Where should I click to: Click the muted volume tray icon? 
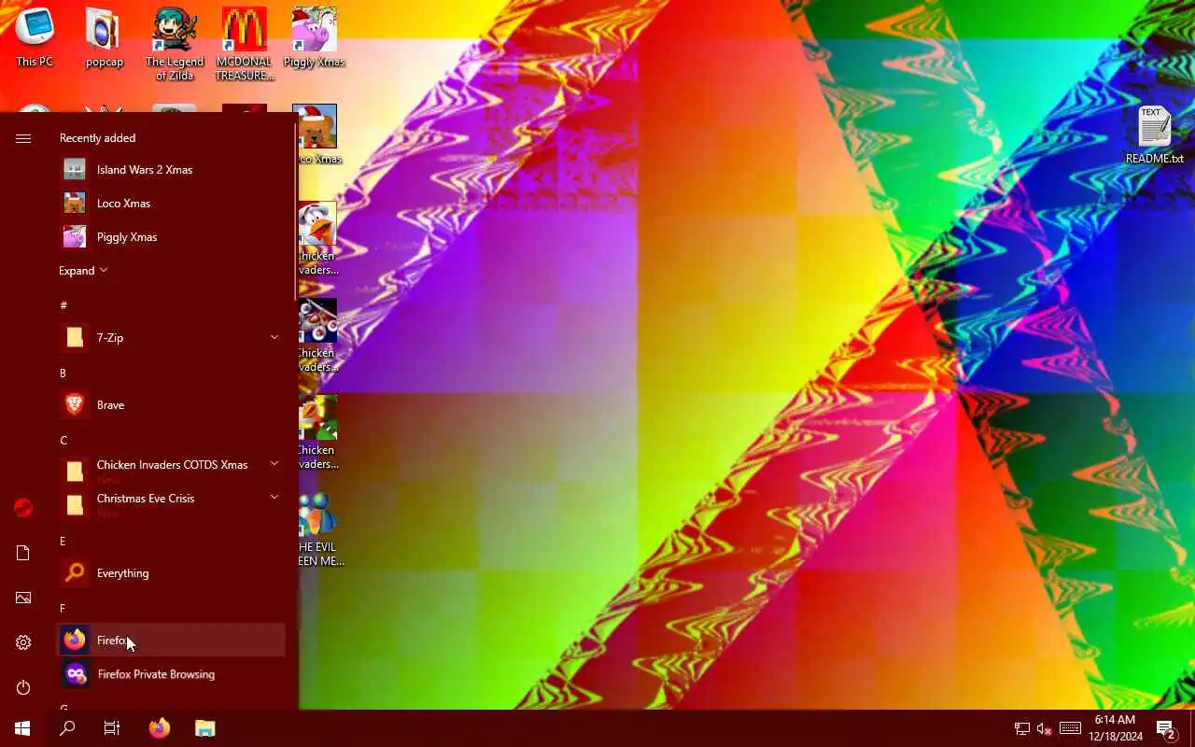tap(1045, 728)
